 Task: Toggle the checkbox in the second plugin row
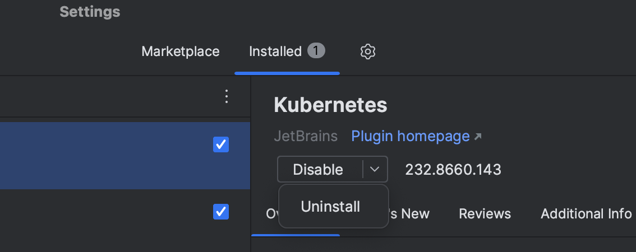[x=221, y=211]
